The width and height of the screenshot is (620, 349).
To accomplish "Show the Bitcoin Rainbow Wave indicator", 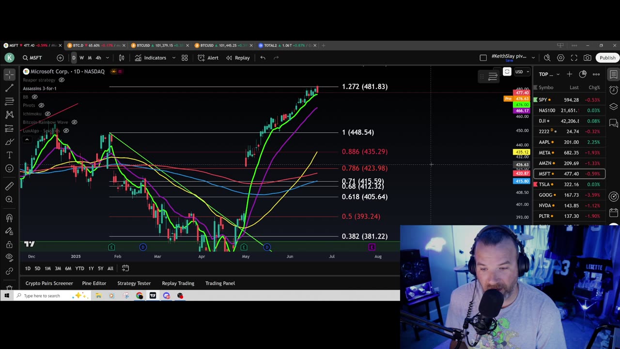I will tap(74, 122).
